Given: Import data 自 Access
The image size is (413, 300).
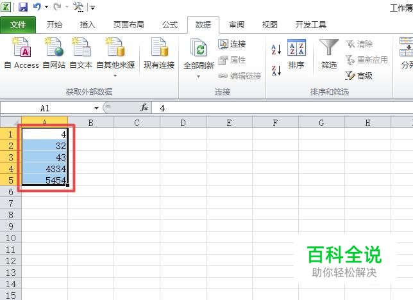Looking at the screenshot, I should [x=22, y=53].
